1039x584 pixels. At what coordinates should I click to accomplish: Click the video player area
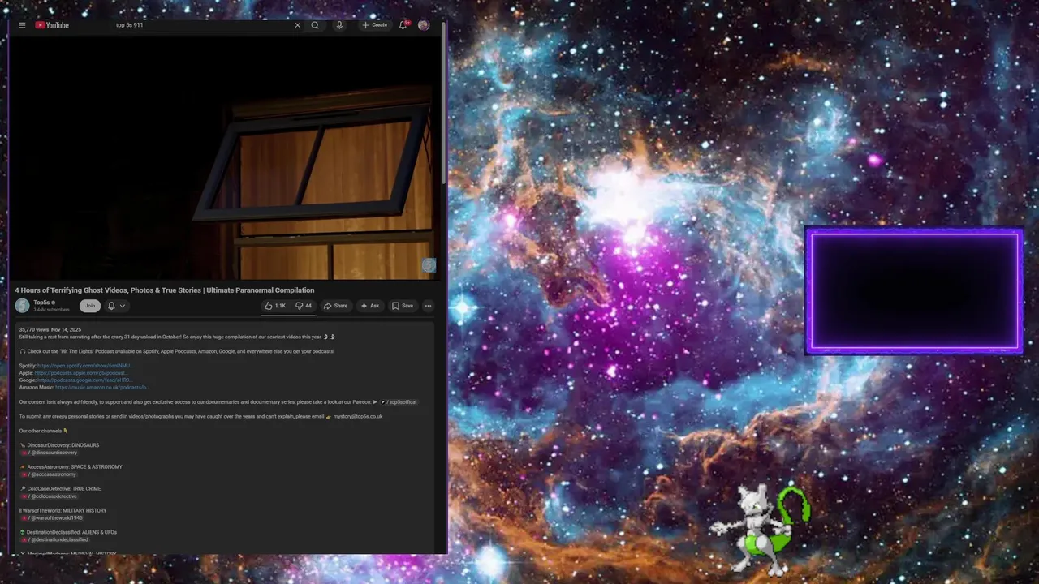point(224,157)
